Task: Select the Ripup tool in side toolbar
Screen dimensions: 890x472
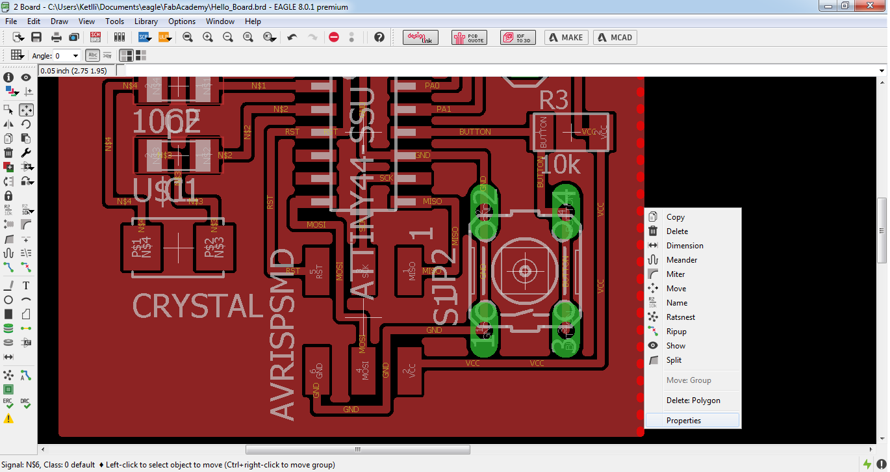Action: click(x=26, y=267)
